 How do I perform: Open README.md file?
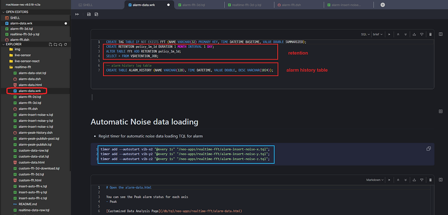(x=28, y=204)
